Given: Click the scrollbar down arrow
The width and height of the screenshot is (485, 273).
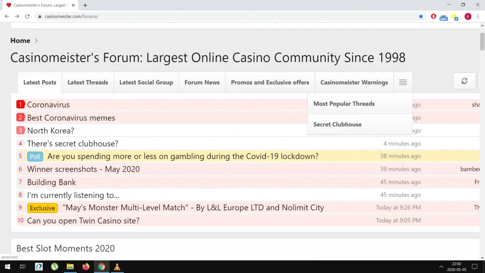Looking at the screenshot, I should 482,258.
